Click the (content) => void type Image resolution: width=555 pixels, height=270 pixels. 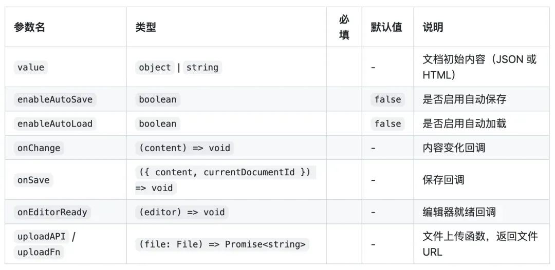coord(184,148)
